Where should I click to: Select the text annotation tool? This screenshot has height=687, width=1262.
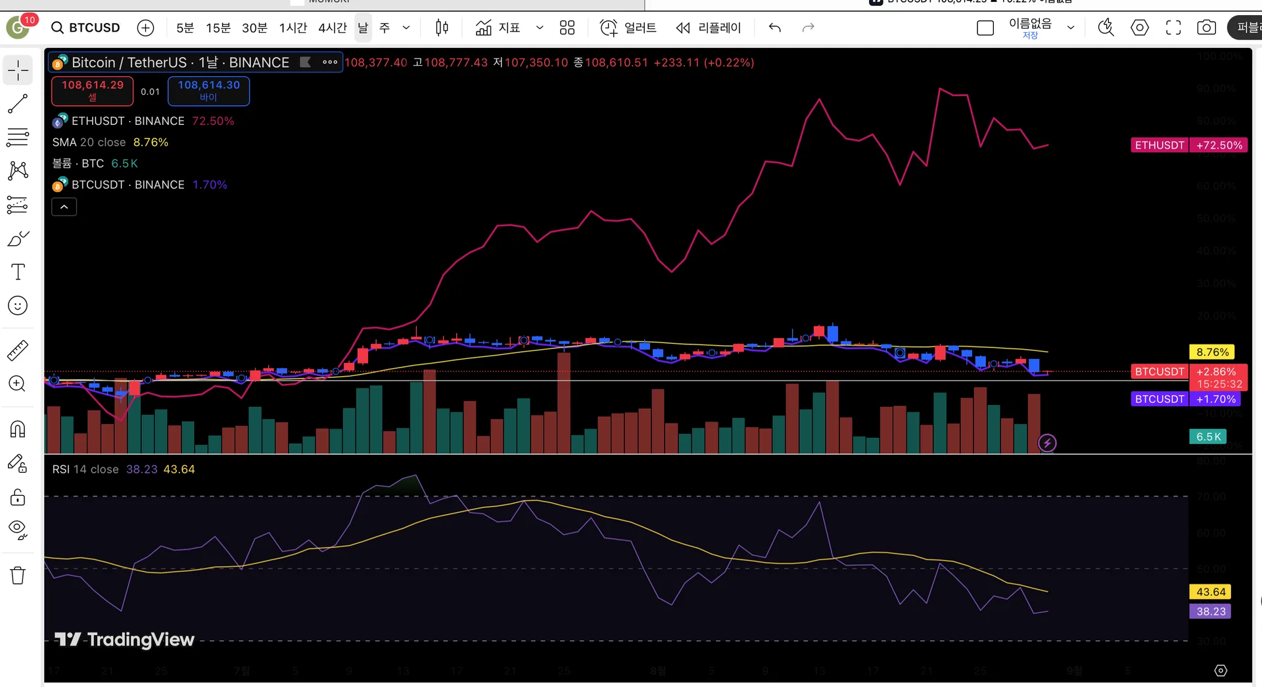pyautogui.click(x=18, y=272)
